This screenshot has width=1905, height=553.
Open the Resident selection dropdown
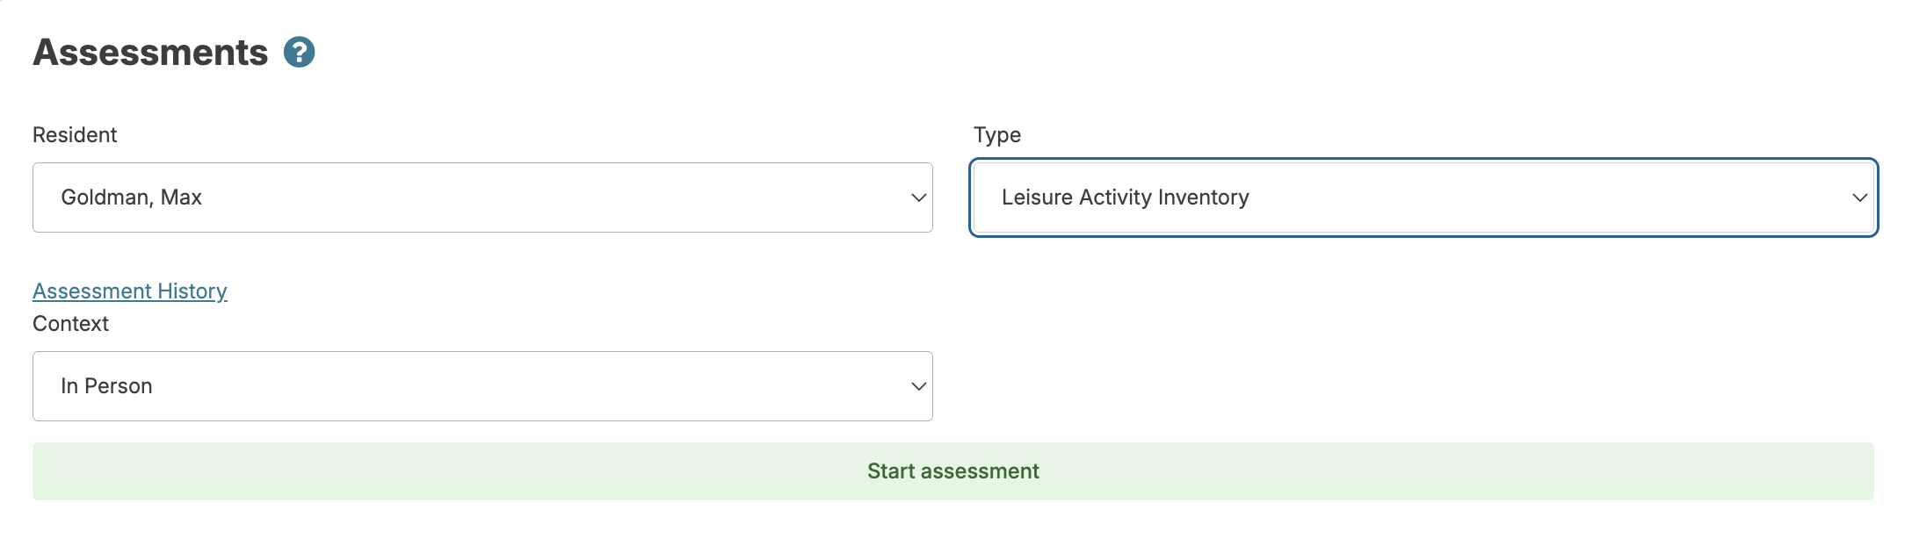click(482, 197)
